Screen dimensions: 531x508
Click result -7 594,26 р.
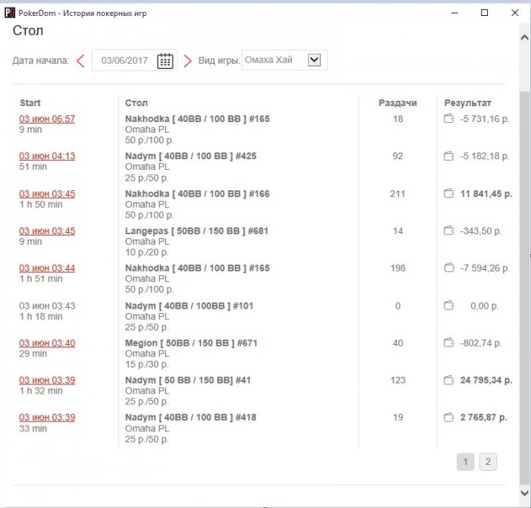click(x=485, y=268)
